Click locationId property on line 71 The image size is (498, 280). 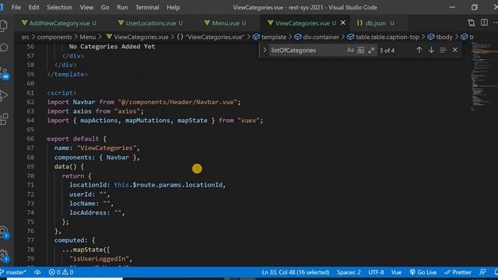pos(88,185)
